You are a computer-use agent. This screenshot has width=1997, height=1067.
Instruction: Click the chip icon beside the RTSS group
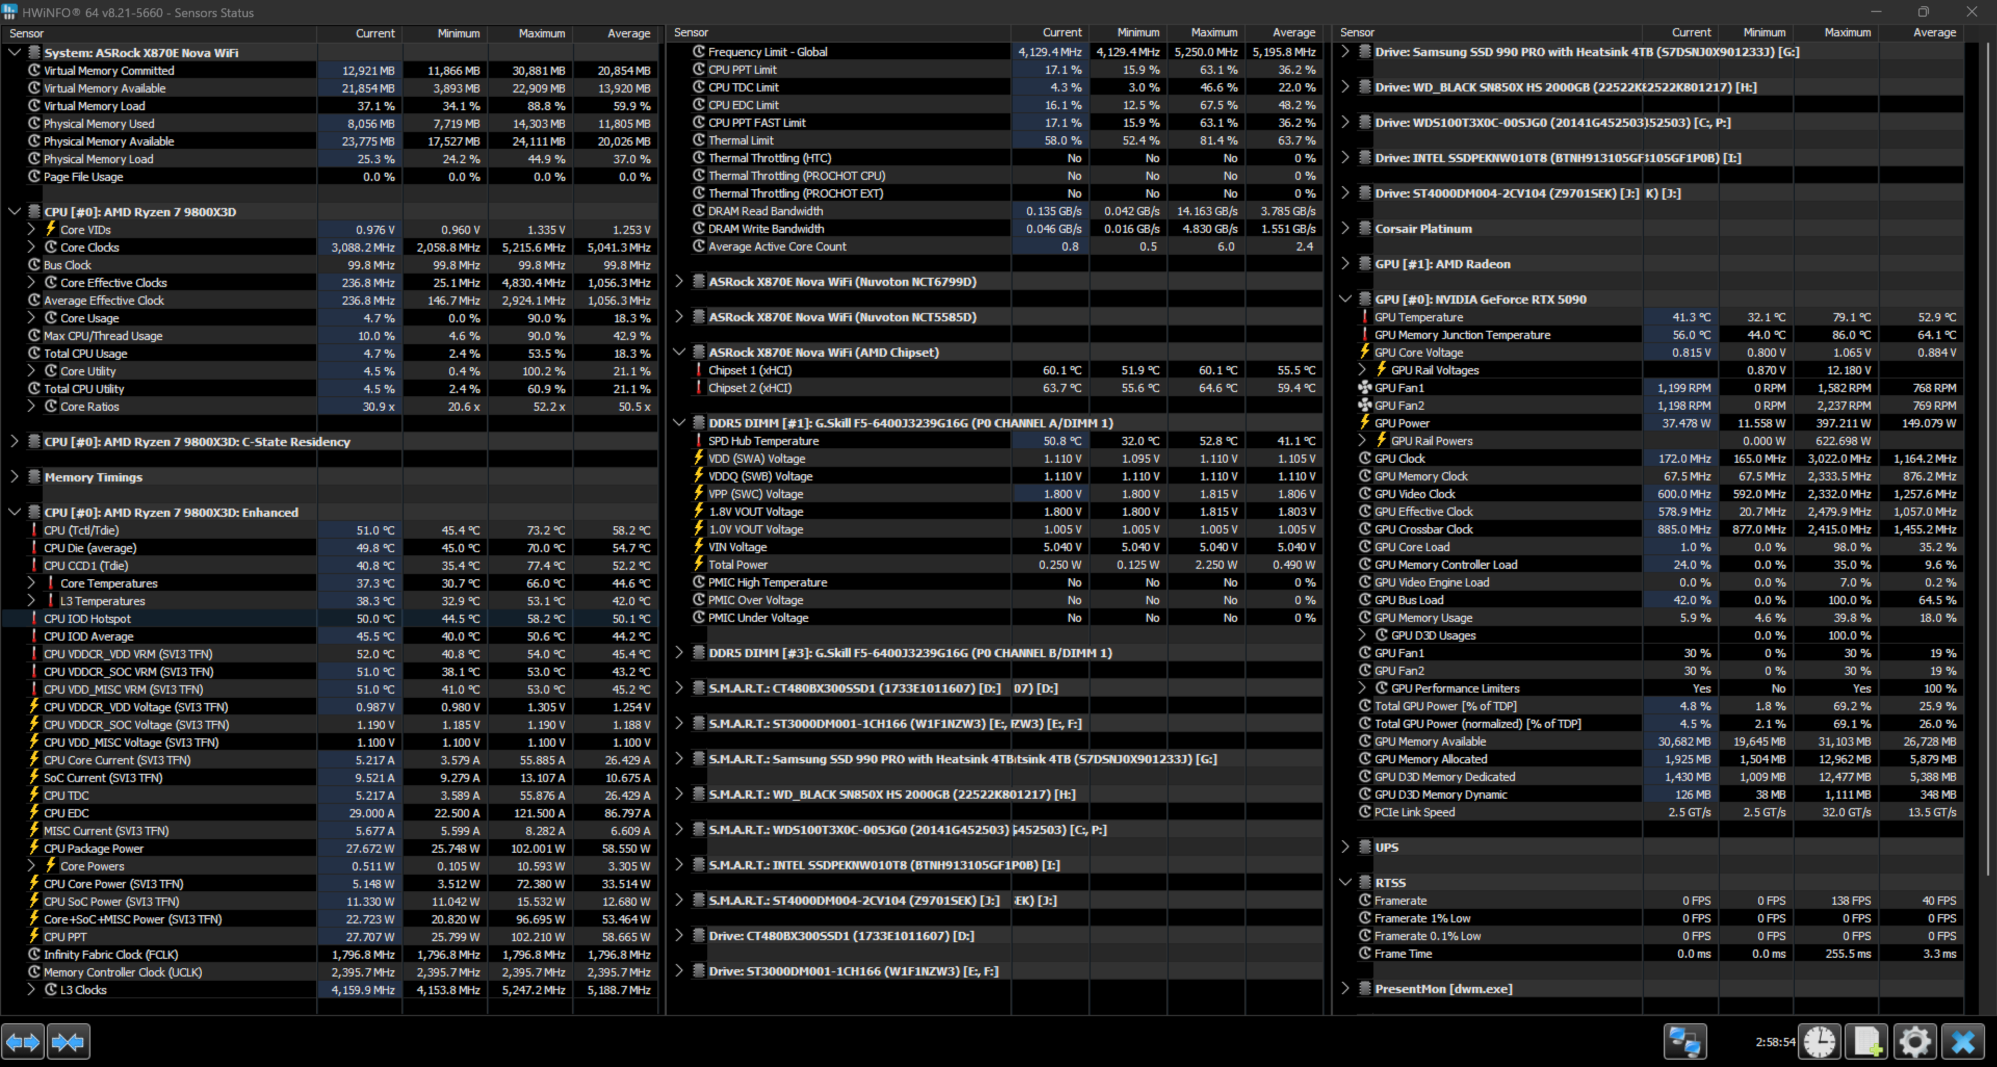(x=1365, y=882)
